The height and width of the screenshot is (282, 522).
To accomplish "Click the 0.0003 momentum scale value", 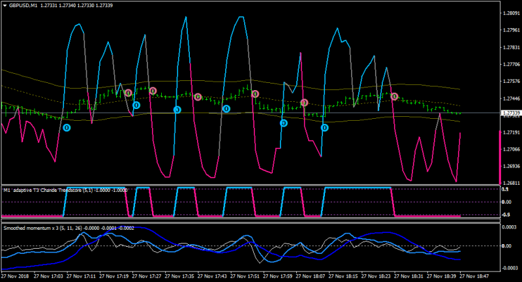I will click(x=510, y=227).
